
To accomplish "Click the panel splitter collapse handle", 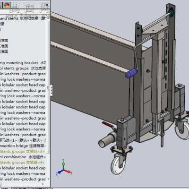I will (x=52, y=90).
